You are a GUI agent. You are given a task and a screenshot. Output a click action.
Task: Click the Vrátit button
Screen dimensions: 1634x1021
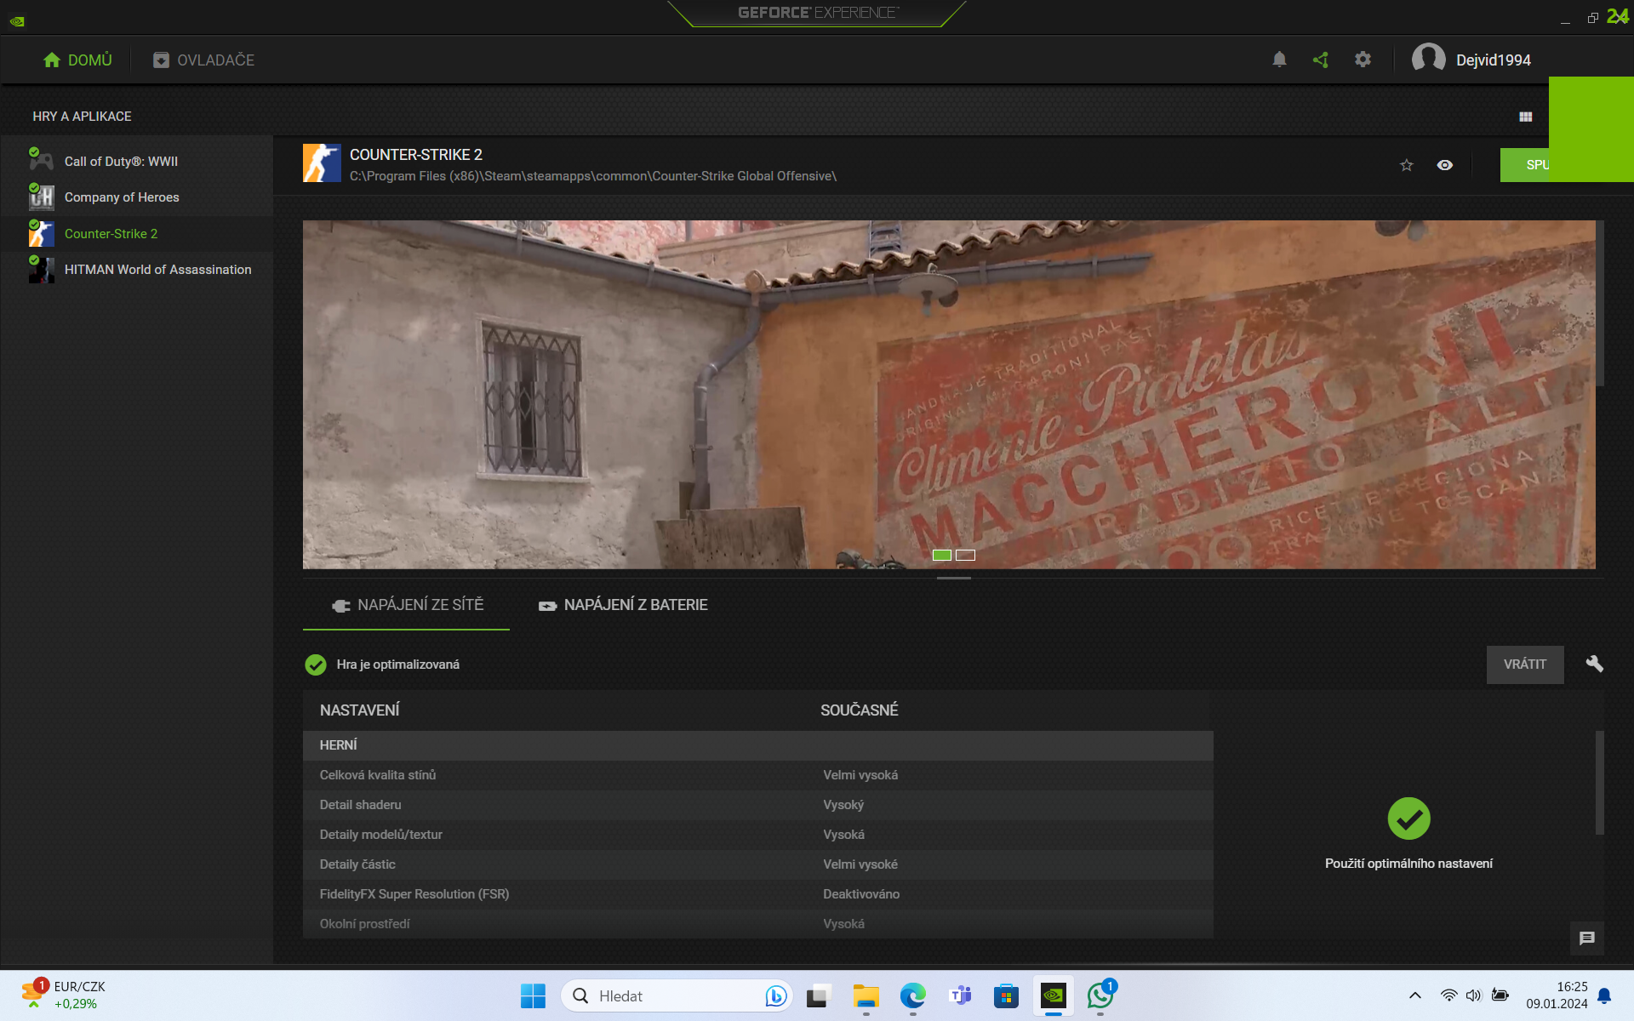(x=1524, y=665)
